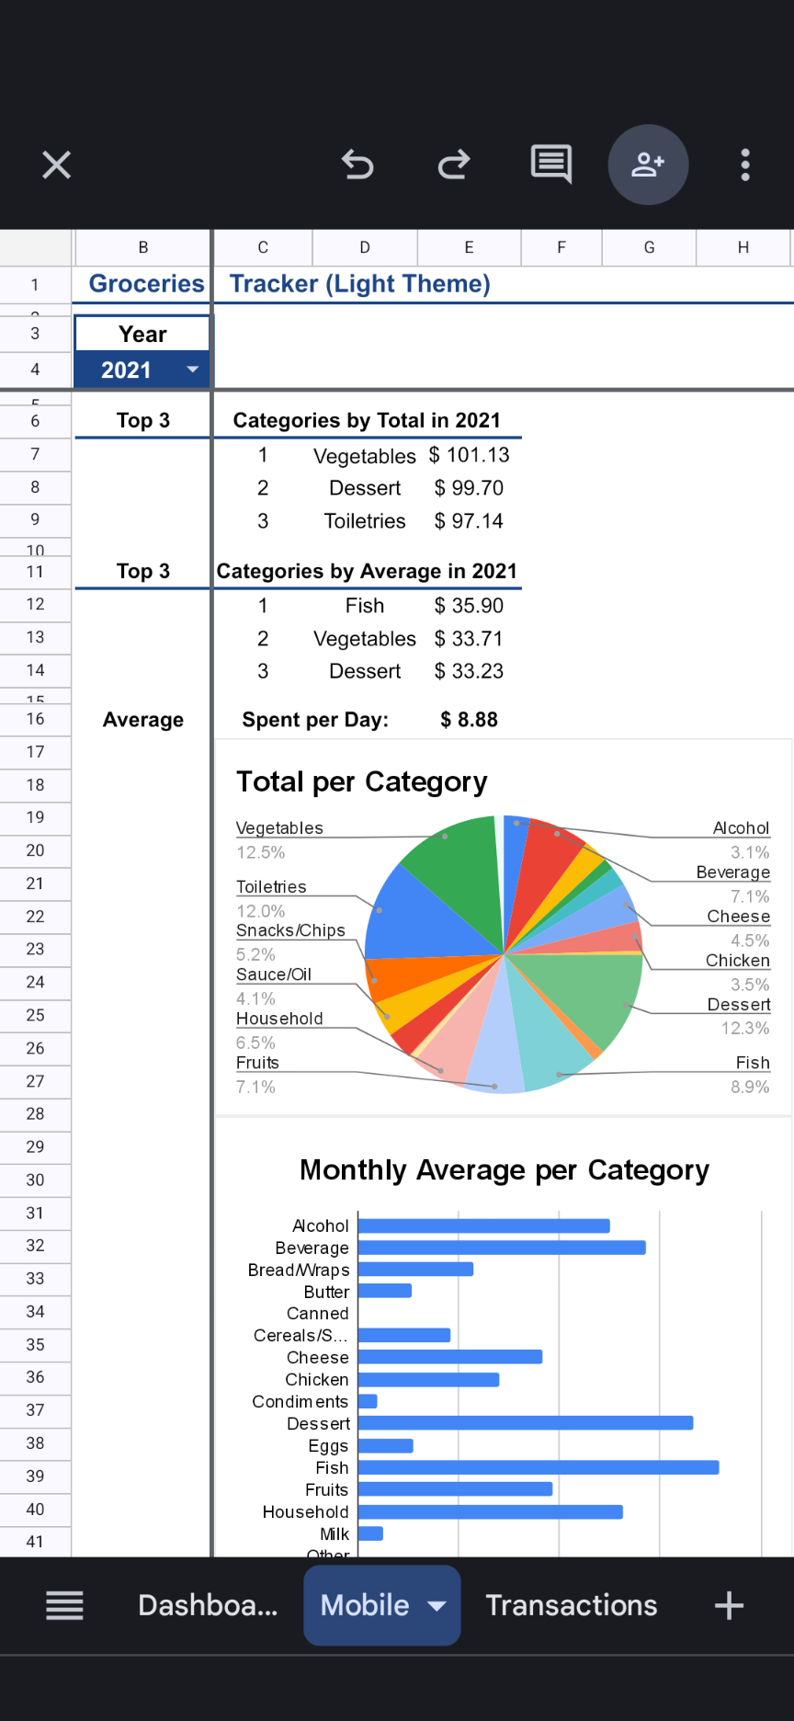Open the comments icon
The image size is (794, 1721).
click(551, 165)
